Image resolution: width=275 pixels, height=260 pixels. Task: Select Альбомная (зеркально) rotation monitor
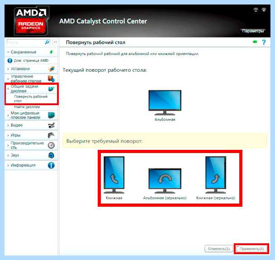[x=165, y=181]
